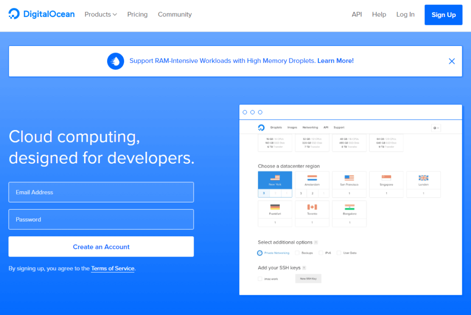Image resolution: width=471 pixels, height=315 pixels.
Task: Open the Networking tab in the preview
Action: pos(310,128)
